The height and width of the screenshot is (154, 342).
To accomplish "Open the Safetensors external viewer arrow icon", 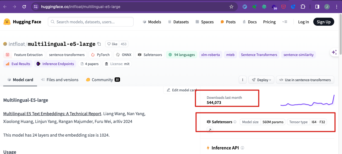I will click(210, 130).
